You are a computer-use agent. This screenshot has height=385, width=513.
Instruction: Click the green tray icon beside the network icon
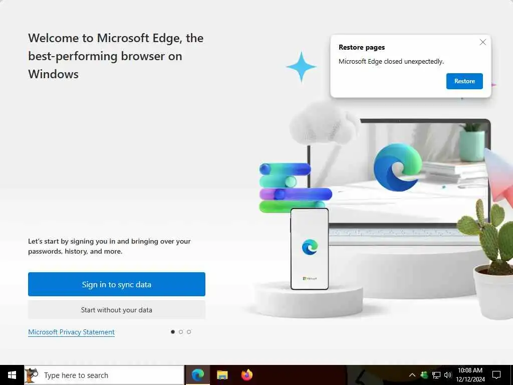point(424,375)
